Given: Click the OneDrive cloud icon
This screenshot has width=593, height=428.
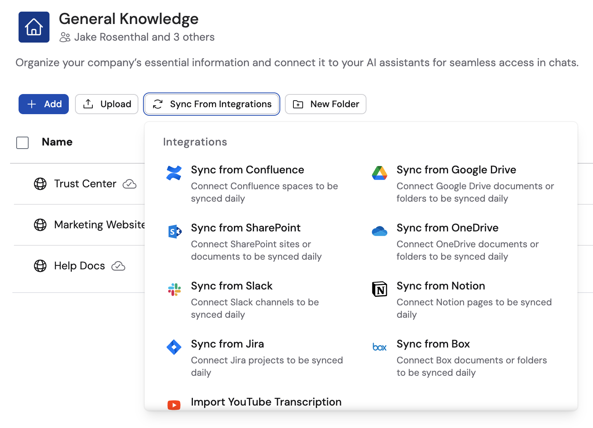Looking at the screenshot, I should point(380,231).
